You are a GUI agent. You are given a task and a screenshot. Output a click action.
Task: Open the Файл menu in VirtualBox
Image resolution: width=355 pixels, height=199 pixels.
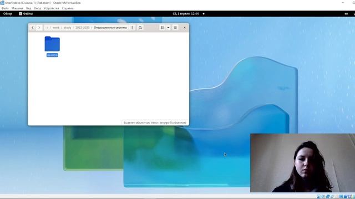[5, 8]
